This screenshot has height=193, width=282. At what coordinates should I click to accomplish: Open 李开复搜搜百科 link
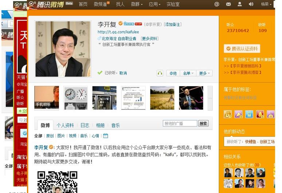click(246, 66)
